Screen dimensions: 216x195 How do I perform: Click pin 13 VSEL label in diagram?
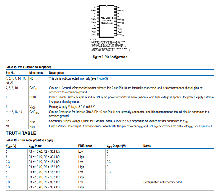point(119,29)
